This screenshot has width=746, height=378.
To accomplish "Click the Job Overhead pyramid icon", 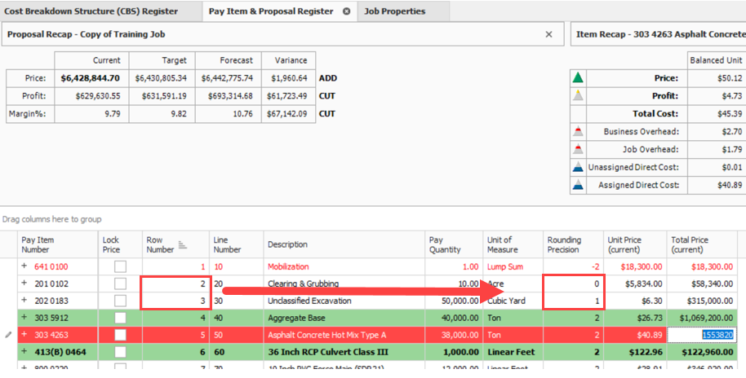I will [x=578, y=149].
